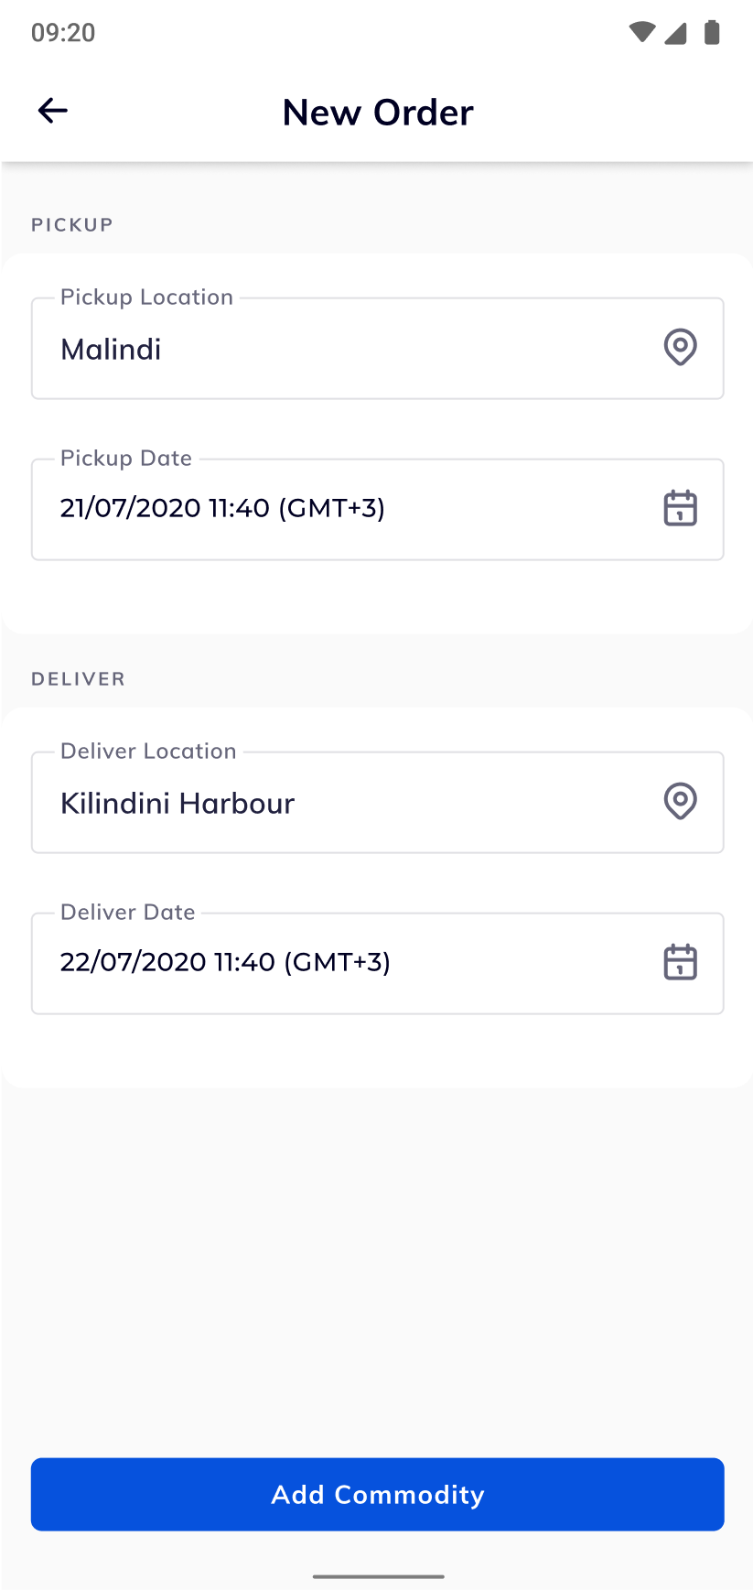Image resolution: width=753 pixels, height=1590 pixels.
Task: Tap the DELIVER section header
Action: pos(78,679)
